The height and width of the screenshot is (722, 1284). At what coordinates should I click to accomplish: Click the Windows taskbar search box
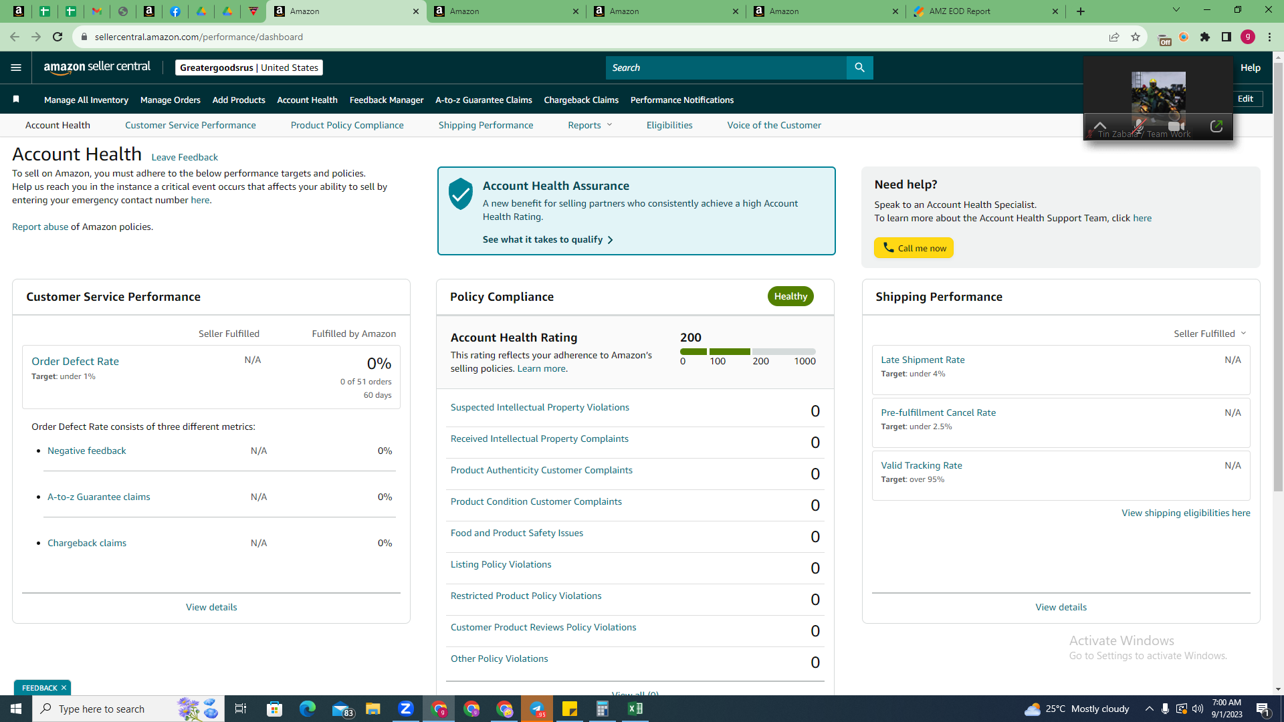[x=128, y=709]
